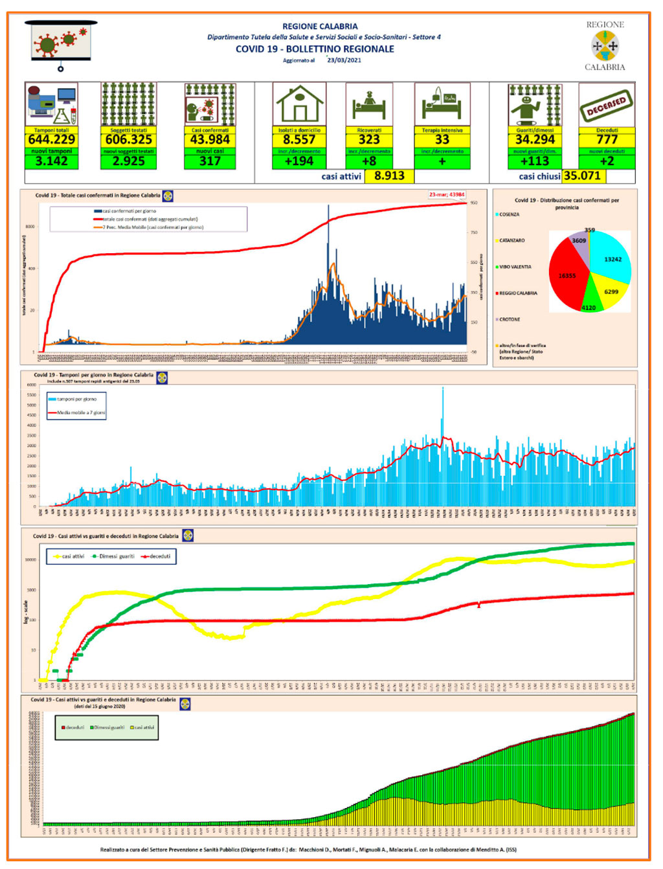Image resolution: width=663 pixels, height=869 pixels.
Task: Click the casi attivi 8.913 value
Action: (389, 176)
